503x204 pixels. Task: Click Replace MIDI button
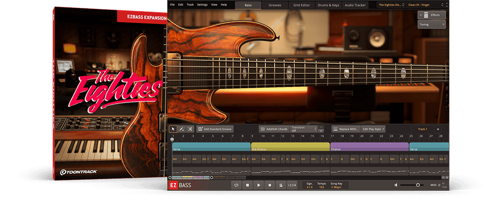tap(346, 129)
